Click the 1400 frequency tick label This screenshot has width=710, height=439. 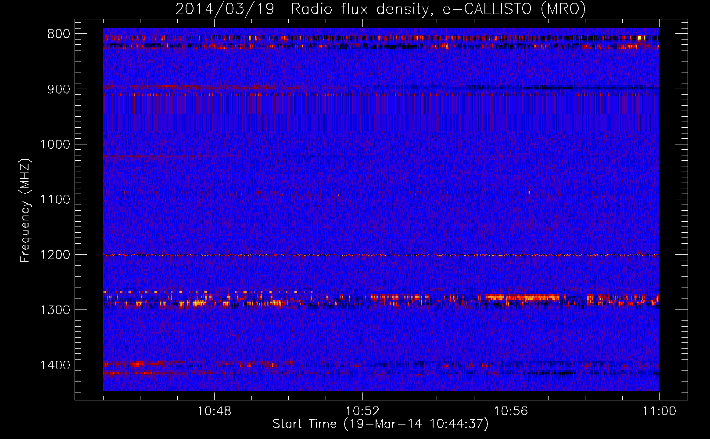55,365
